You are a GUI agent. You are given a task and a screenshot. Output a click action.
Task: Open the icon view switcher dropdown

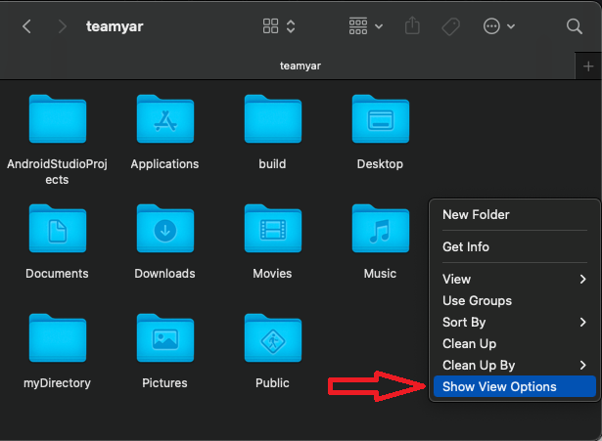280,26
